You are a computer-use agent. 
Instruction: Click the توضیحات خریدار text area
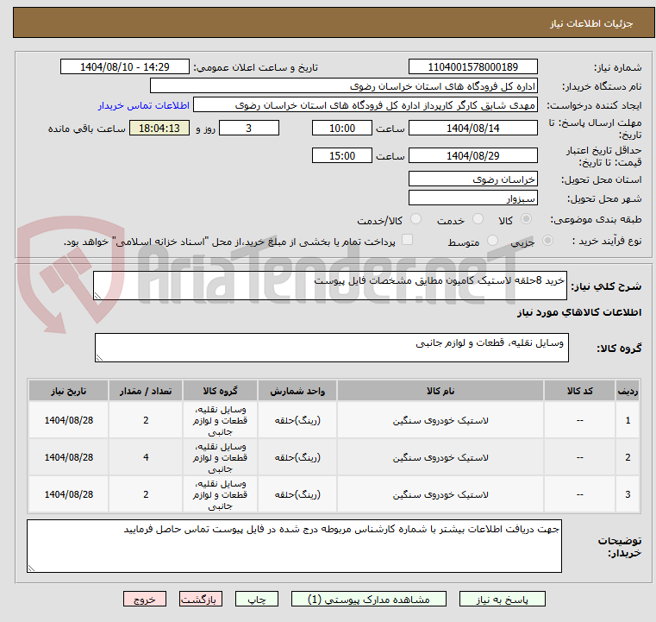294,546
